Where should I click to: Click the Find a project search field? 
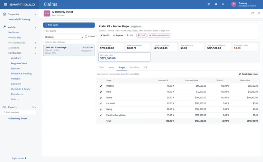tap(19, 112)
